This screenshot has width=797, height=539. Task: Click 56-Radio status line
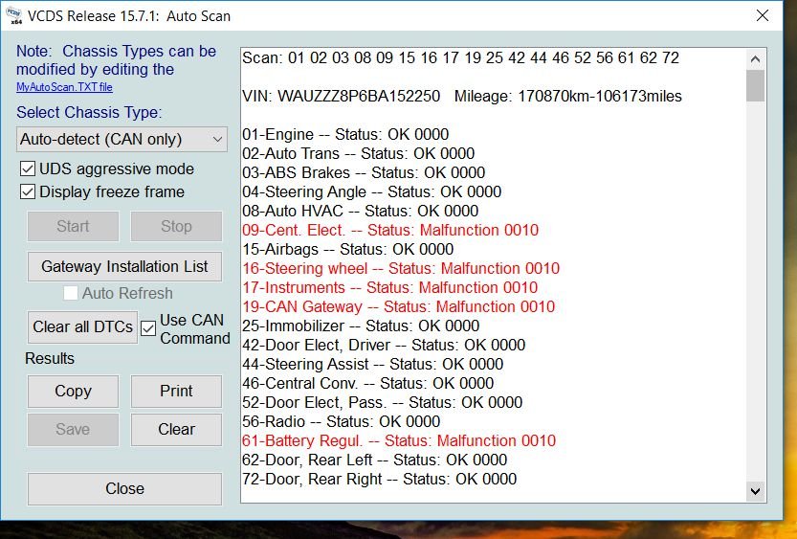341,421
